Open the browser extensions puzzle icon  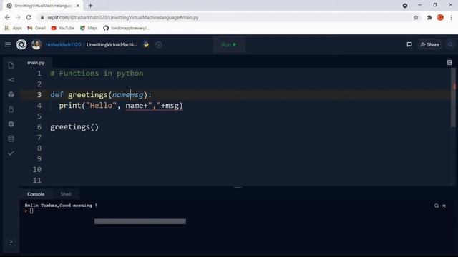tap(429, 17)
